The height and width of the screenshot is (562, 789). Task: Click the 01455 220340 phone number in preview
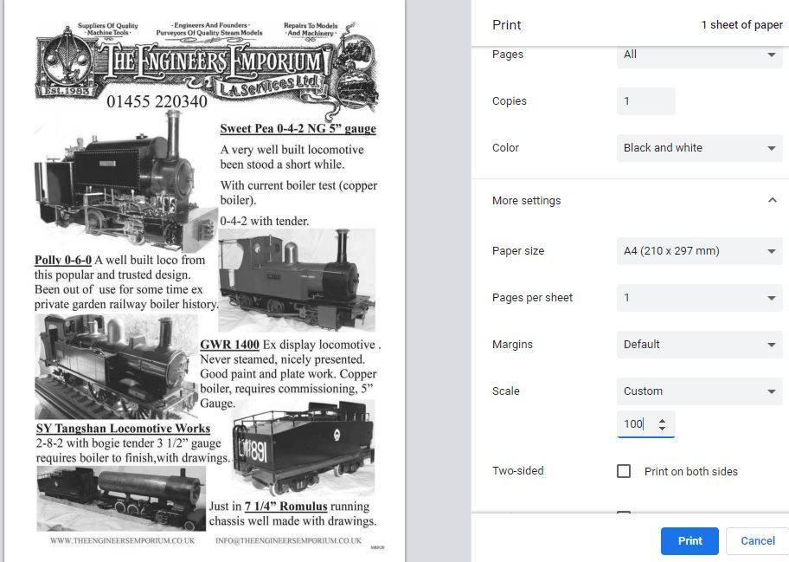(x=157, y=101)
